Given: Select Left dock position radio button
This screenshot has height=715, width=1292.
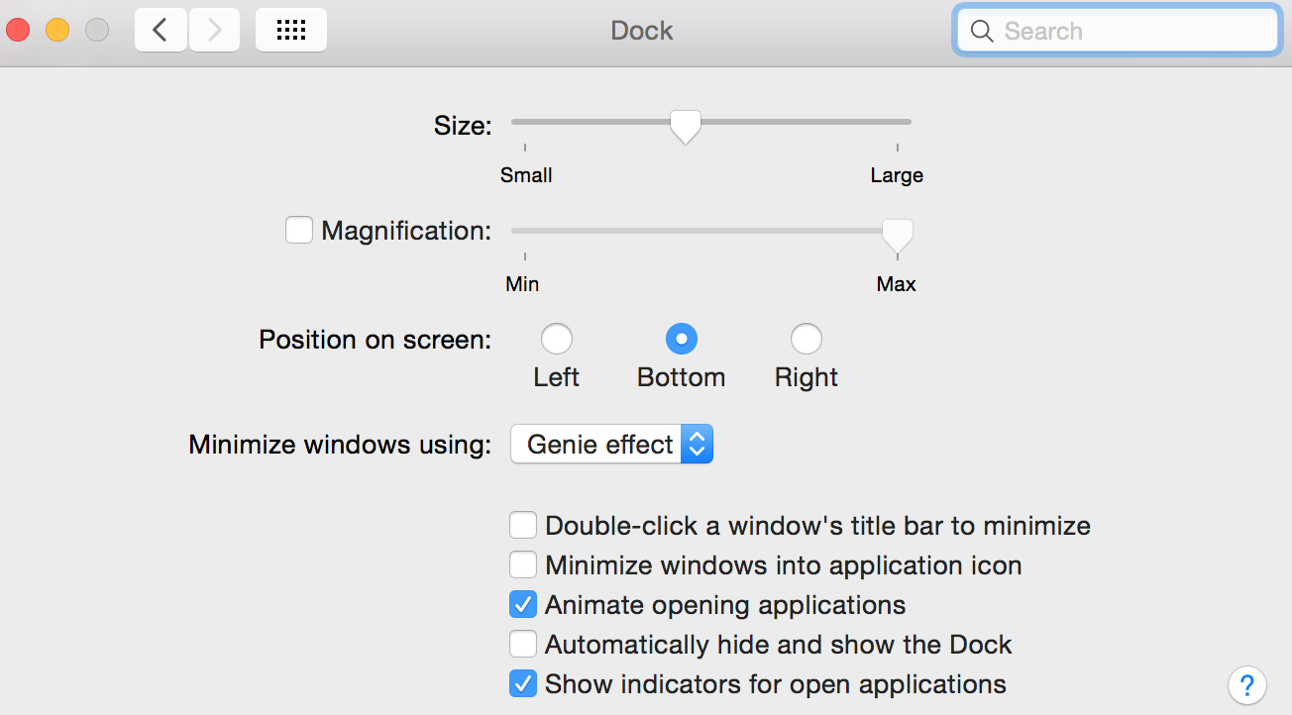Looking at the screenshot, I should (557, 340).
